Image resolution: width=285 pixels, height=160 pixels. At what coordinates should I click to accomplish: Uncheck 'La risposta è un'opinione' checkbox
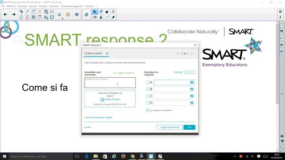pyautogui.click(x=147, y=110)
